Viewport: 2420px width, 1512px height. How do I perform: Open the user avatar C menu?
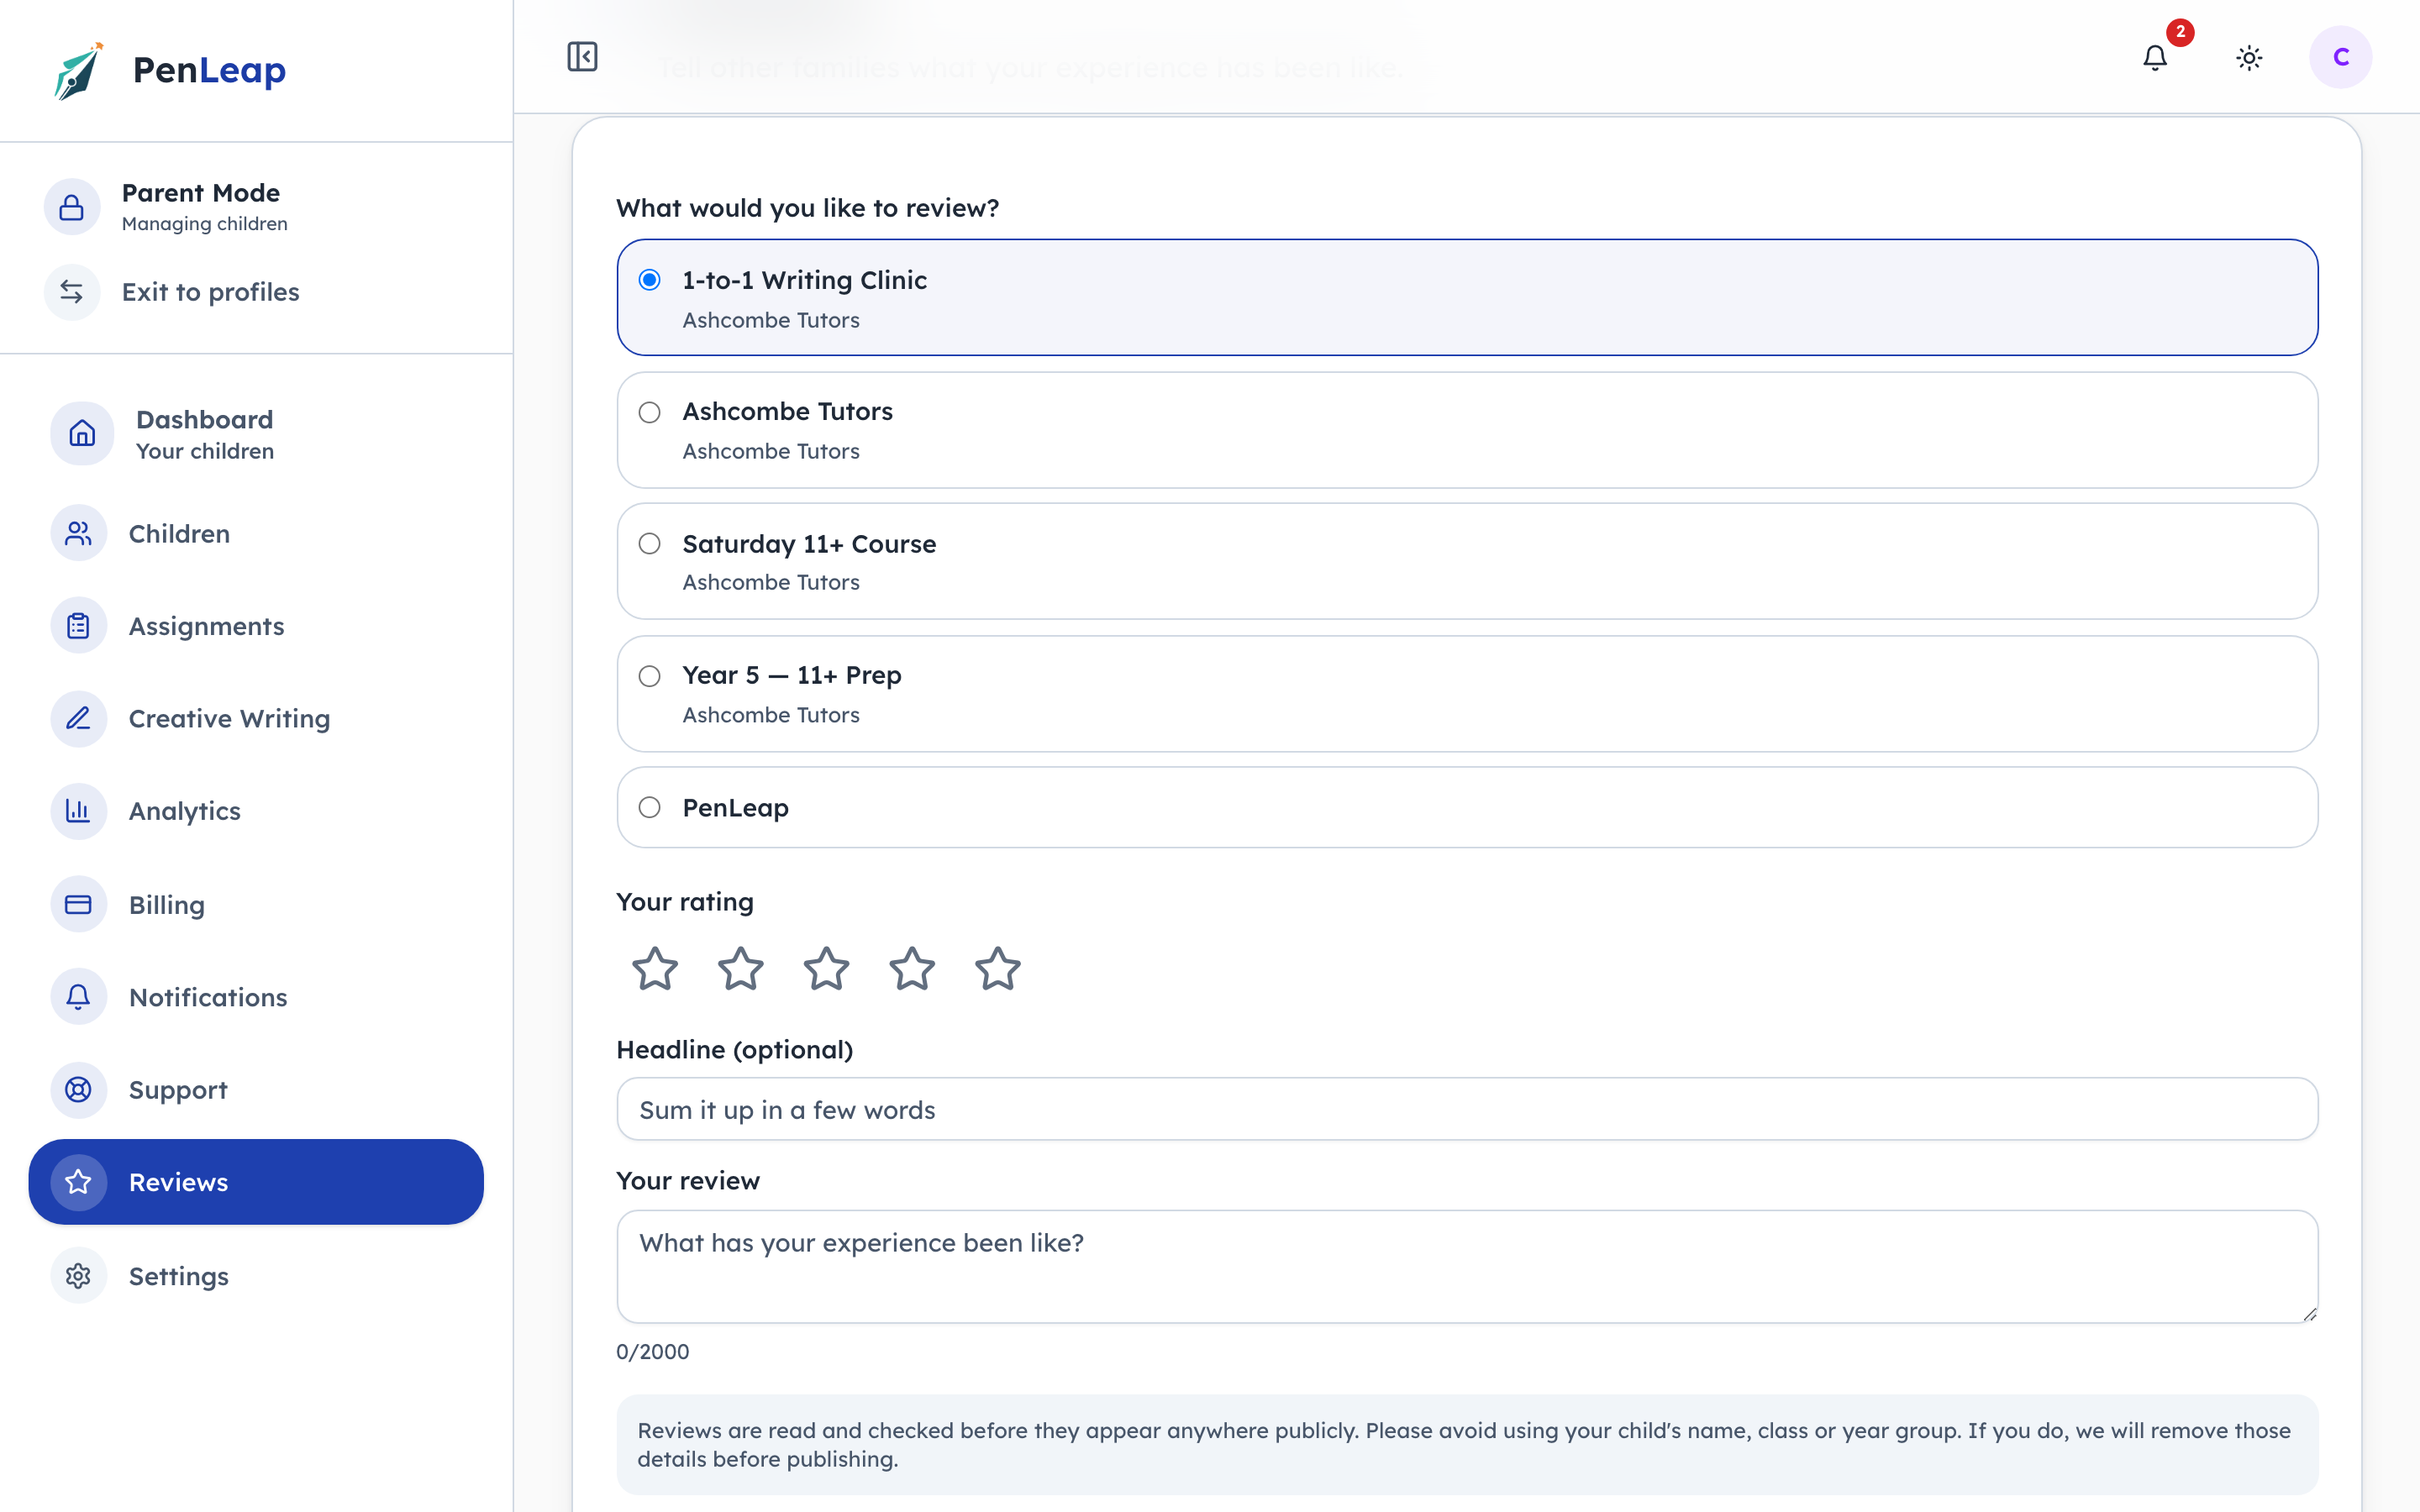[x=2340, y=57]
